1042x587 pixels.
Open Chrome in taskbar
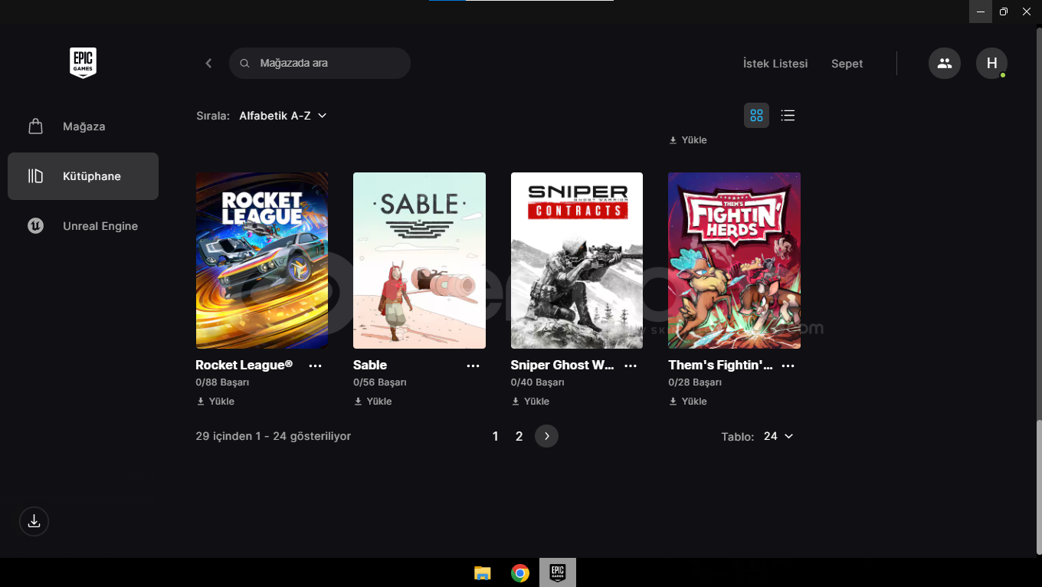(520, 572)
